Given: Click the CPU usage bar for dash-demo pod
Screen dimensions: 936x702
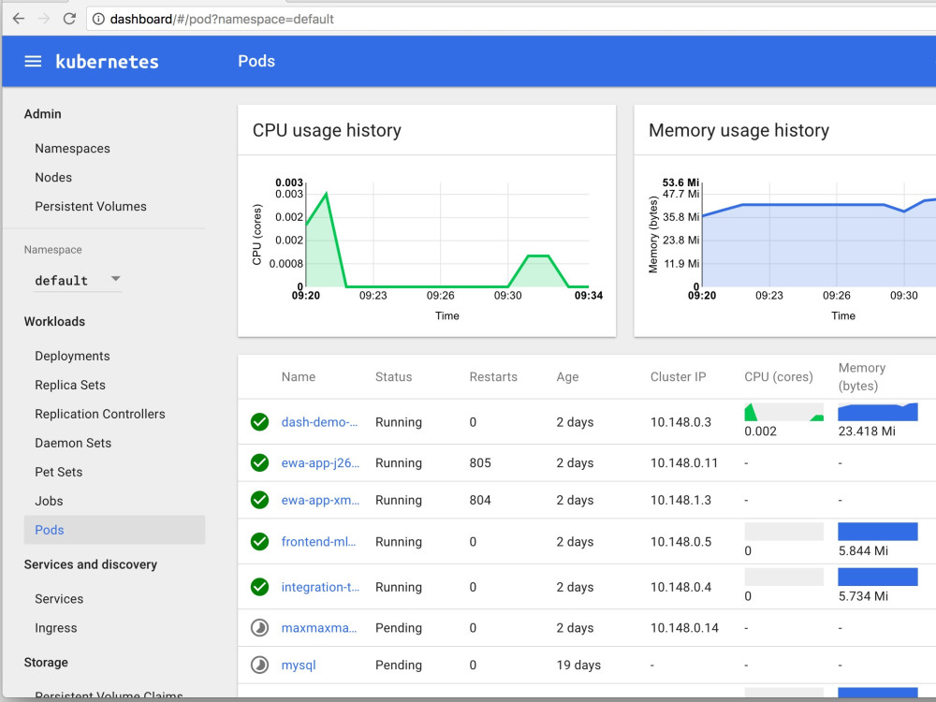Looking at the screenshot, I should tap(783, 411).
